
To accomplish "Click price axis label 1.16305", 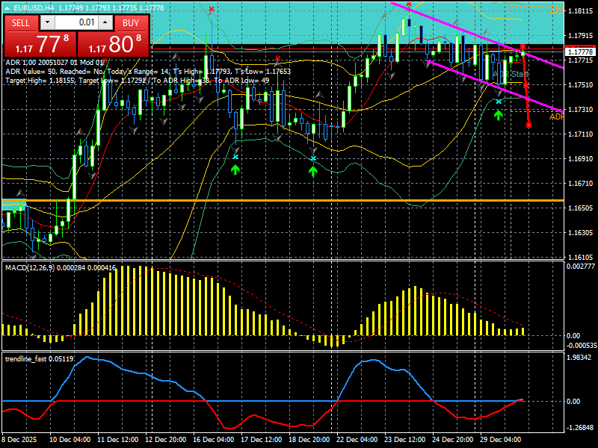I will [x=581, y=232].
